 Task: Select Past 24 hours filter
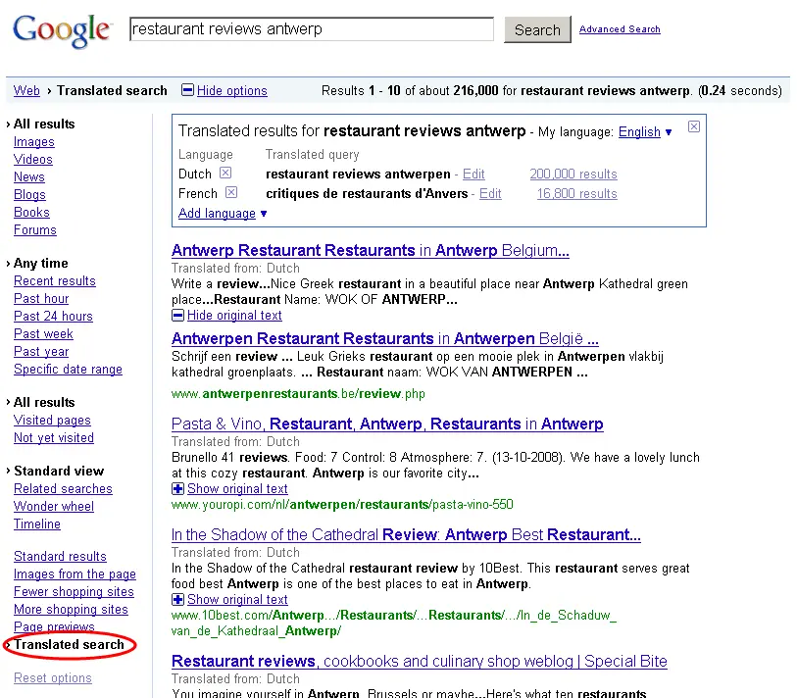(53, 317)
